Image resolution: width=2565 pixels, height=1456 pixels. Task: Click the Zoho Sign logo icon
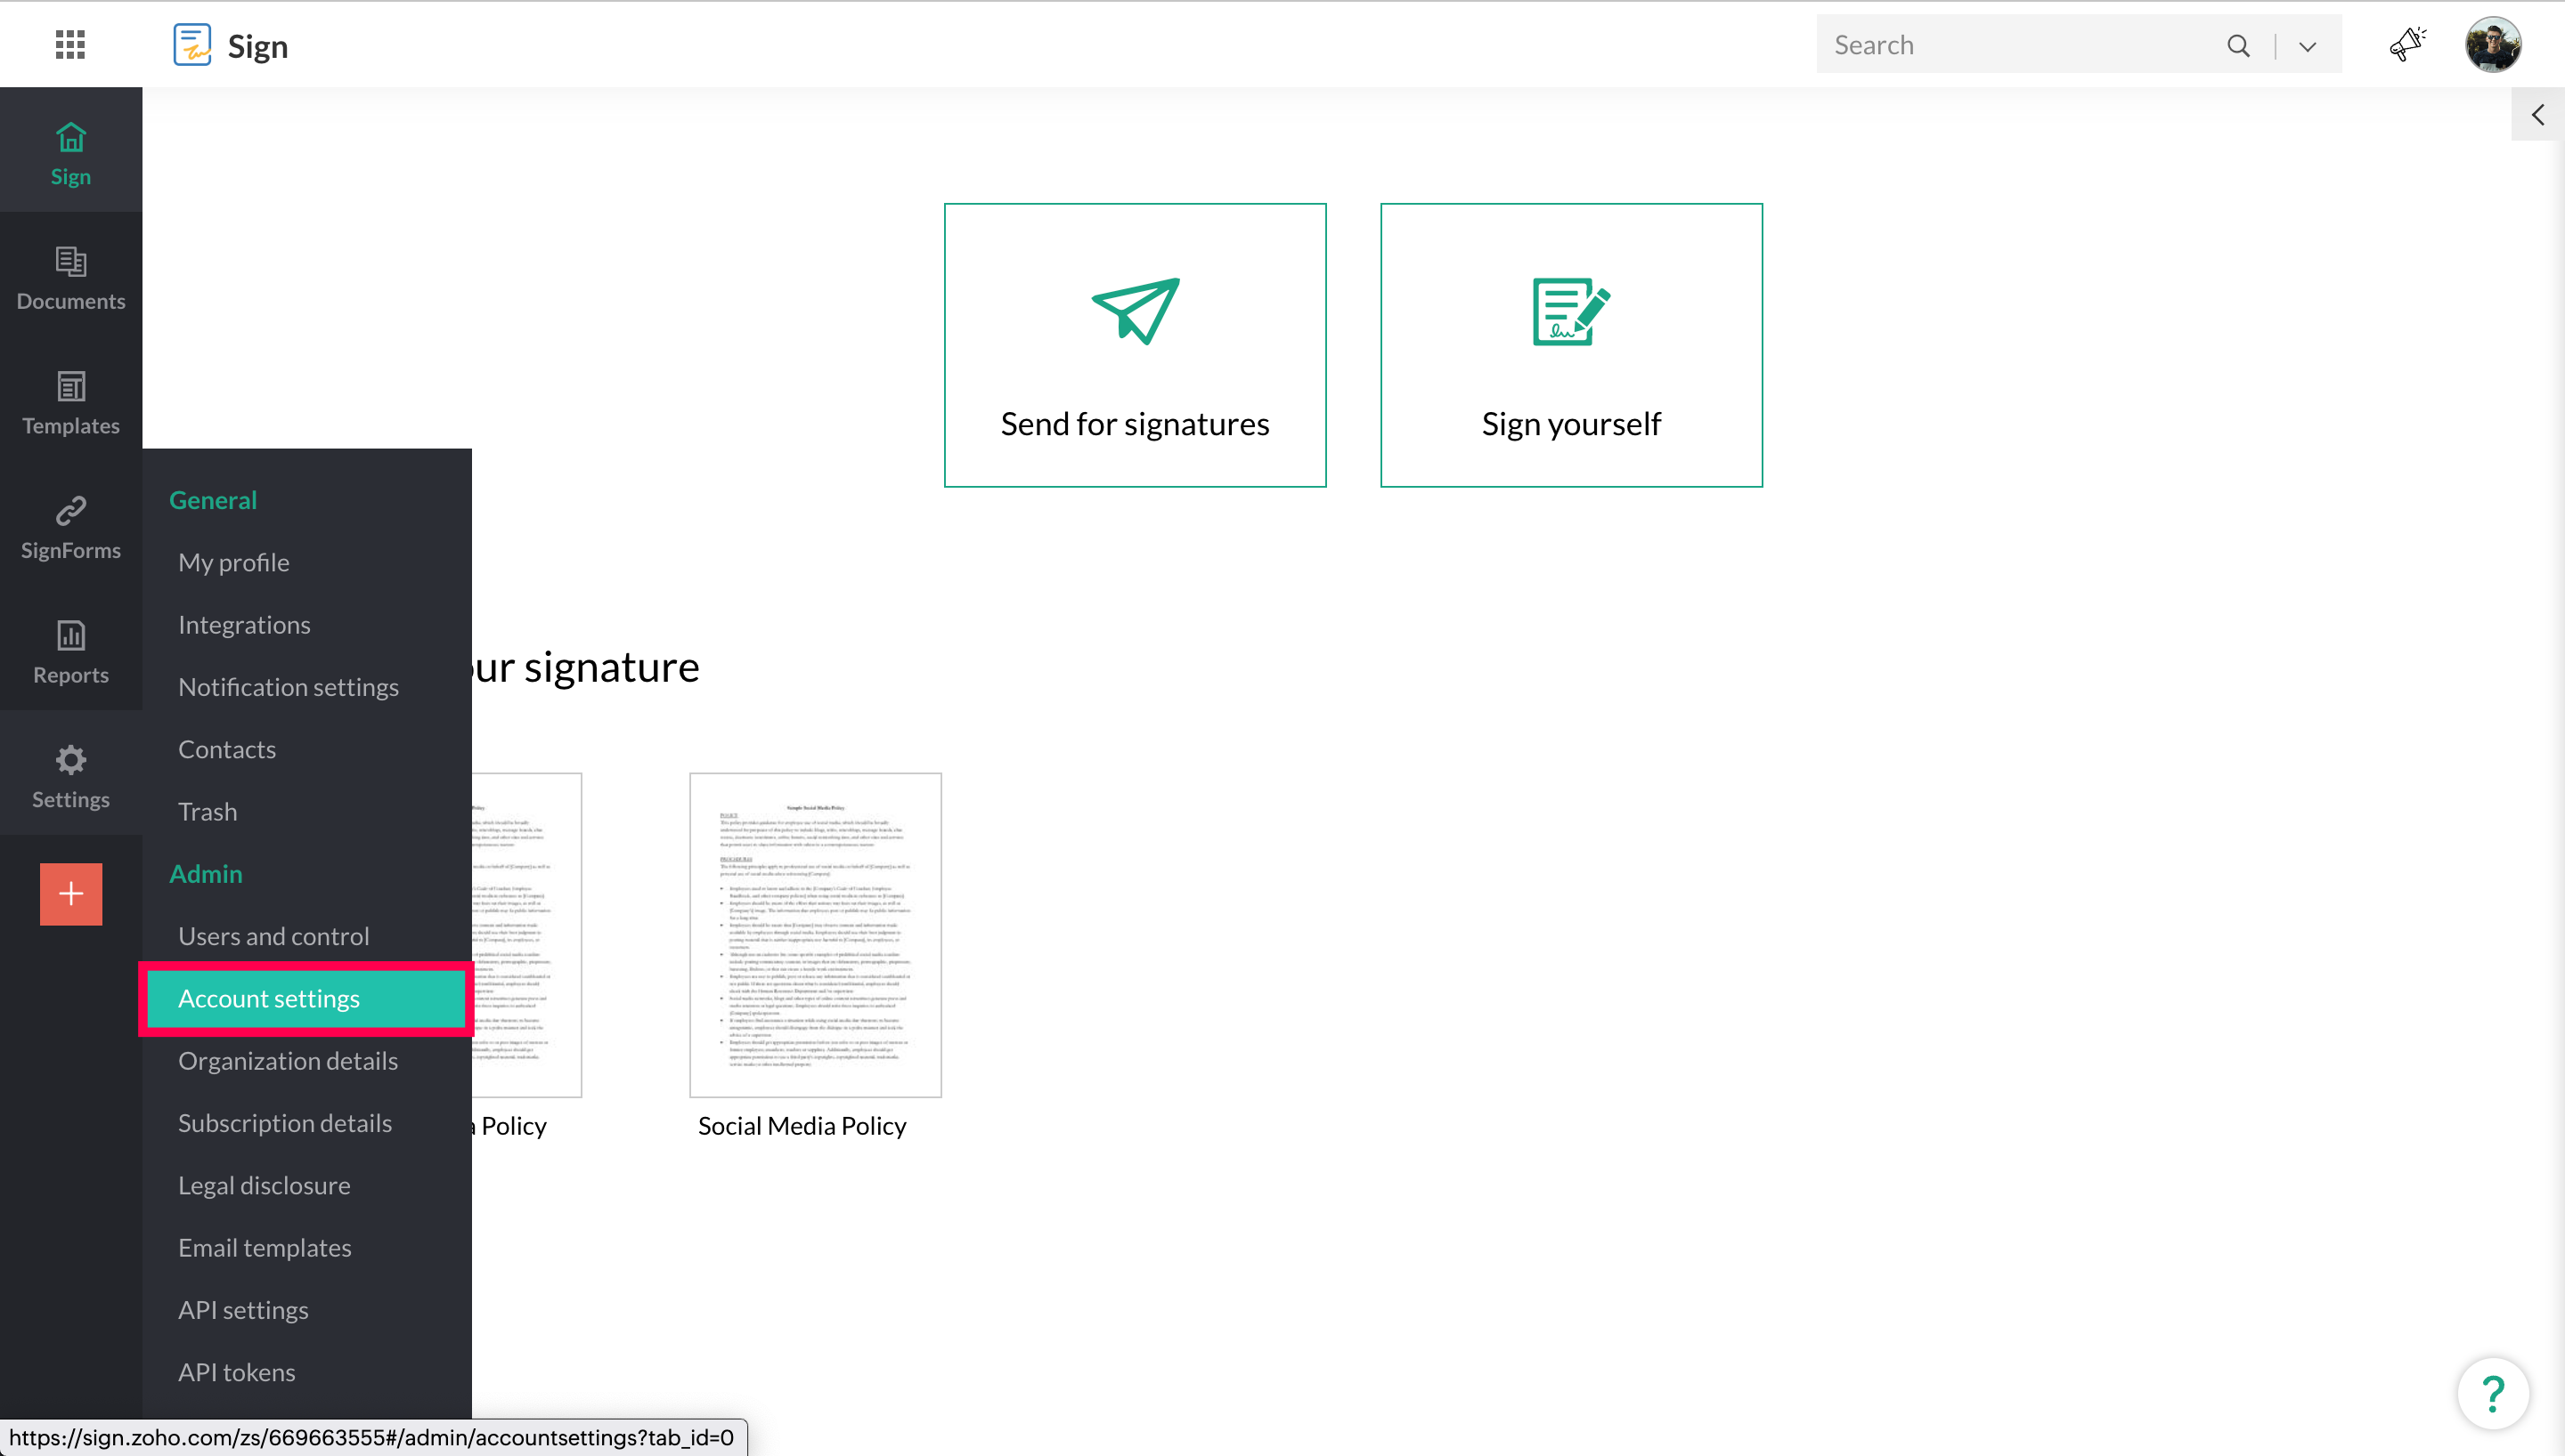click(x=192, y=45)
